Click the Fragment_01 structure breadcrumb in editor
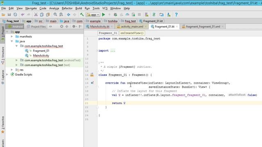262x147 pixels. 108,33
